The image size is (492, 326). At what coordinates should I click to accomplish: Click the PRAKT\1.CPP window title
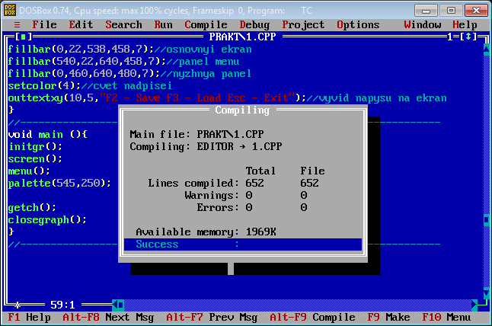(242, 37)
